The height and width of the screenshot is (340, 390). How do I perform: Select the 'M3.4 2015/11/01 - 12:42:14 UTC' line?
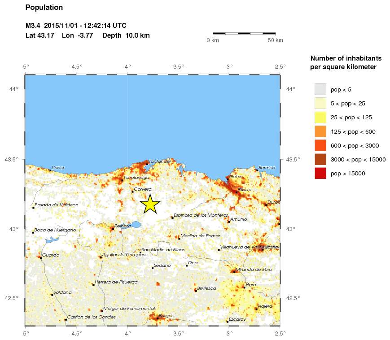coord(76,26)
